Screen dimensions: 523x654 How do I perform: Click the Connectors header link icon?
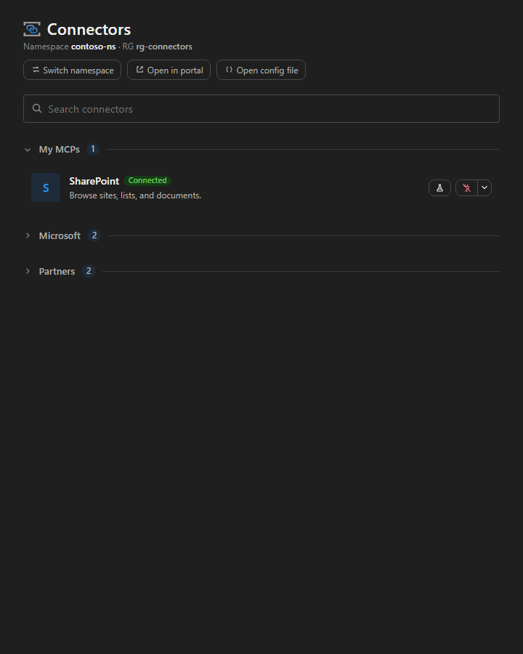click(x=32, y=29)
